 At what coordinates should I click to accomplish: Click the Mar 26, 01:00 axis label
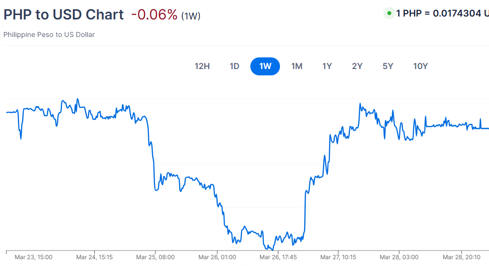pos(216,257)
